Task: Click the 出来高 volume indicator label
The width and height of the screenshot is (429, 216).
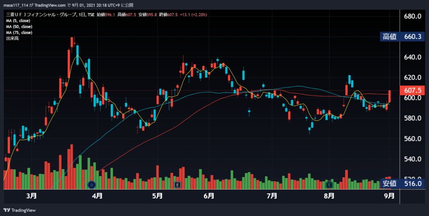Action: 12,38
